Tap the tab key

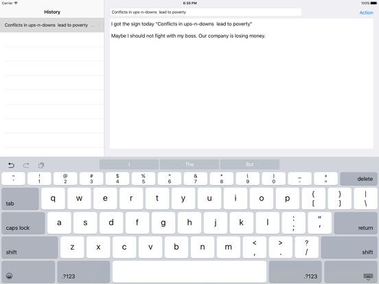(x=20, y=198)
